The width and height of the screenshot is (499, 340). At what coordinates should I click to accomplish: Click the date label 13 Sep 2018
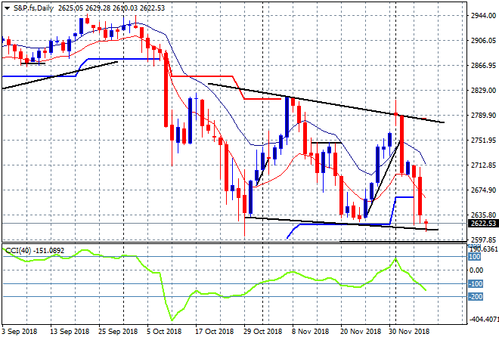[70, 332]
